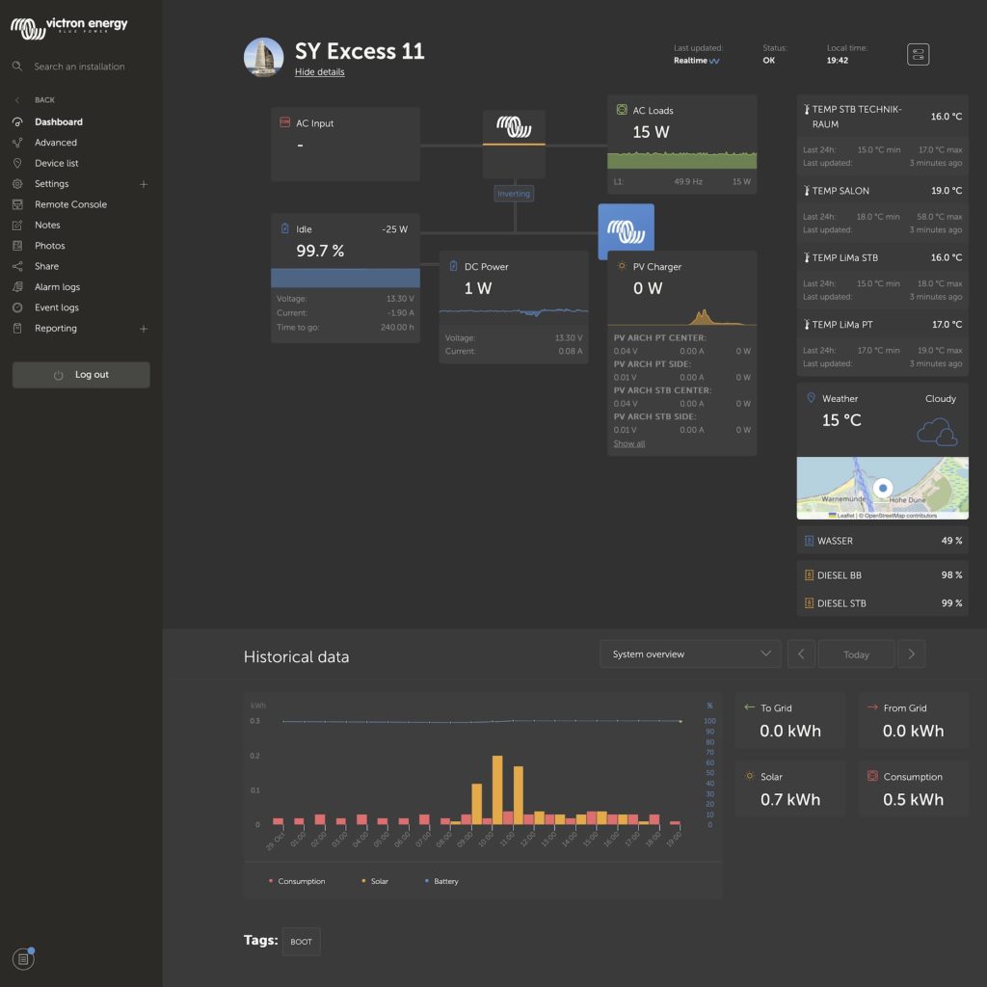Go to next day in historical data

[x=911, y=654]
